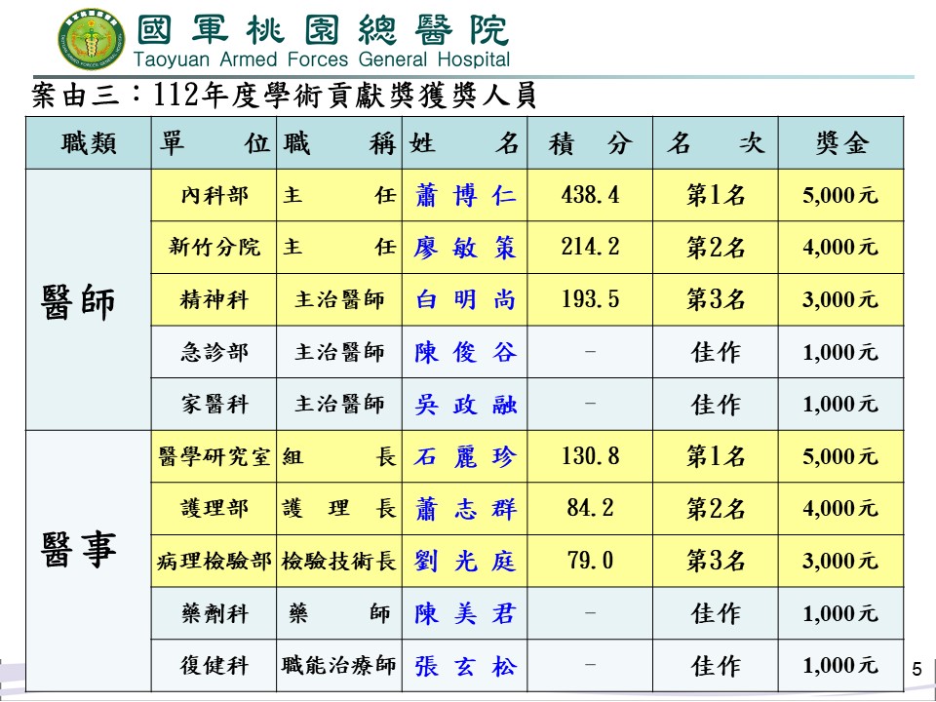Select the 醫學研究室 unit cell
The width and height of the screenshot is (936, 702).
click(x=214, y=456)
